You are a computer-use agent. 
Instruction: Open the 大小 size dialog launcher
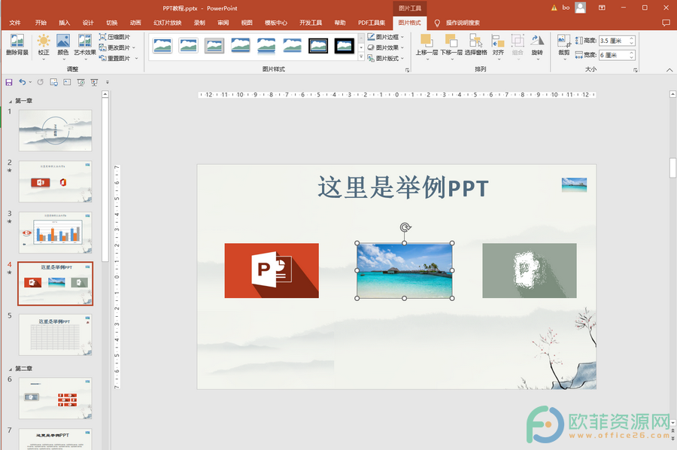635,70
